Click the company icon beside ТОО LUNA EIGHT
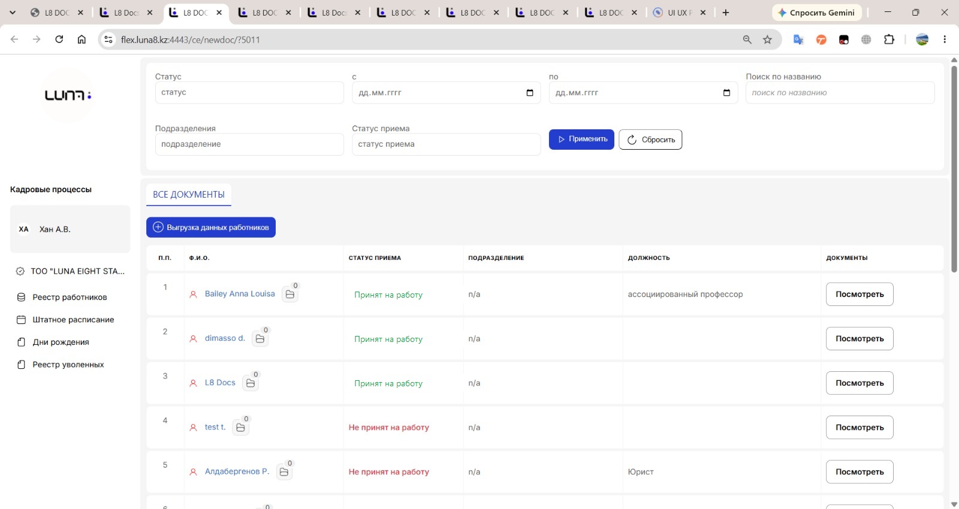 [x=20, y=271]
